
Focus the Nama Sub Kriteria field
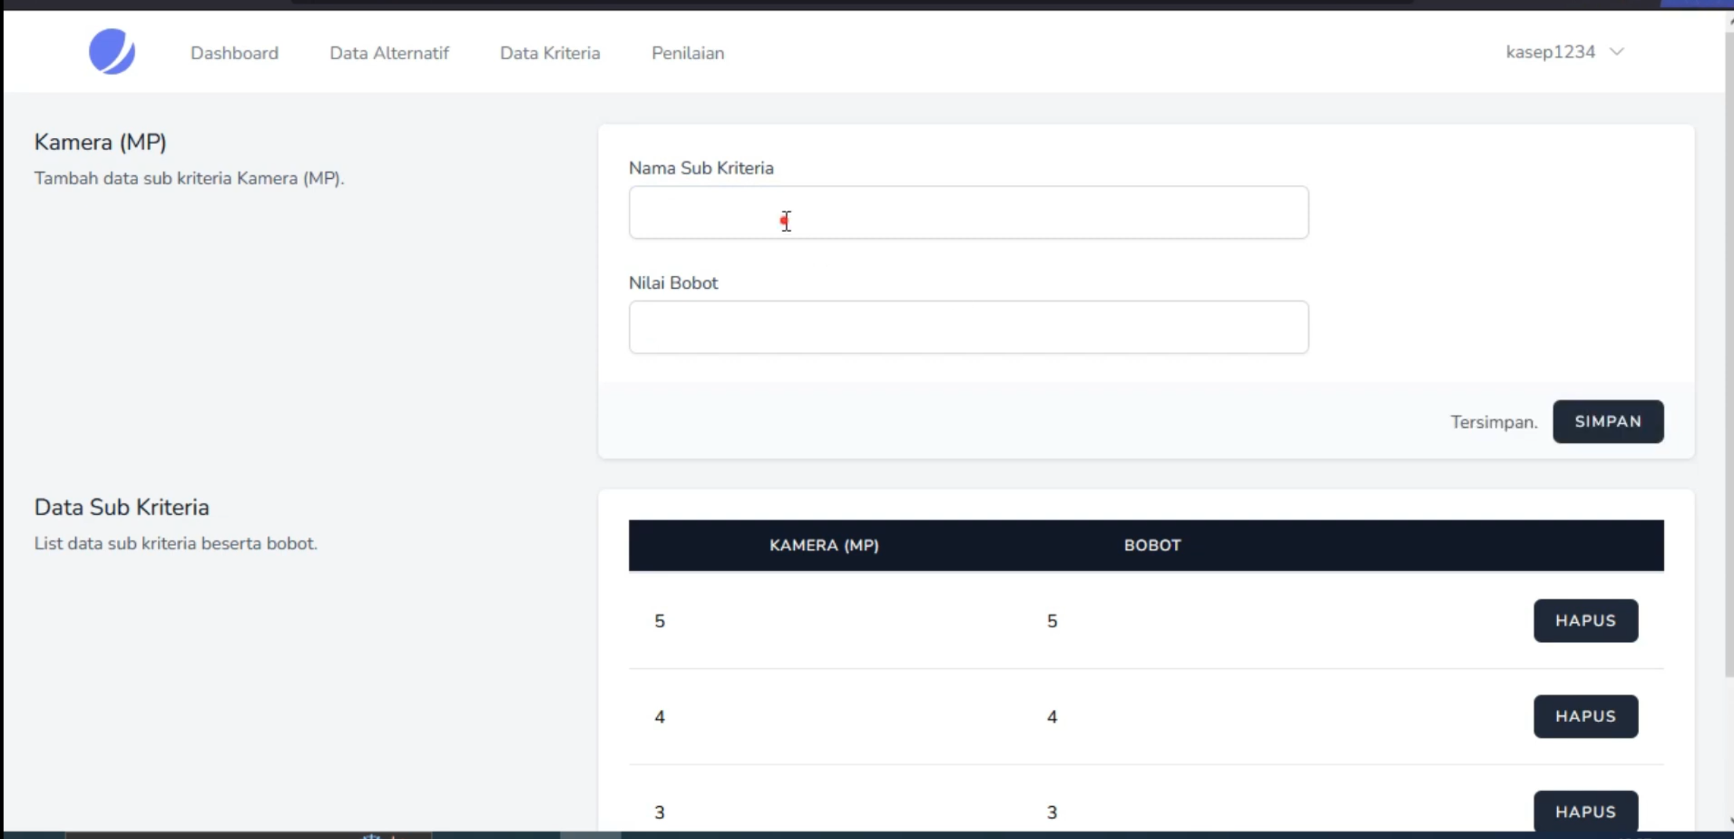tap(968, 212)
